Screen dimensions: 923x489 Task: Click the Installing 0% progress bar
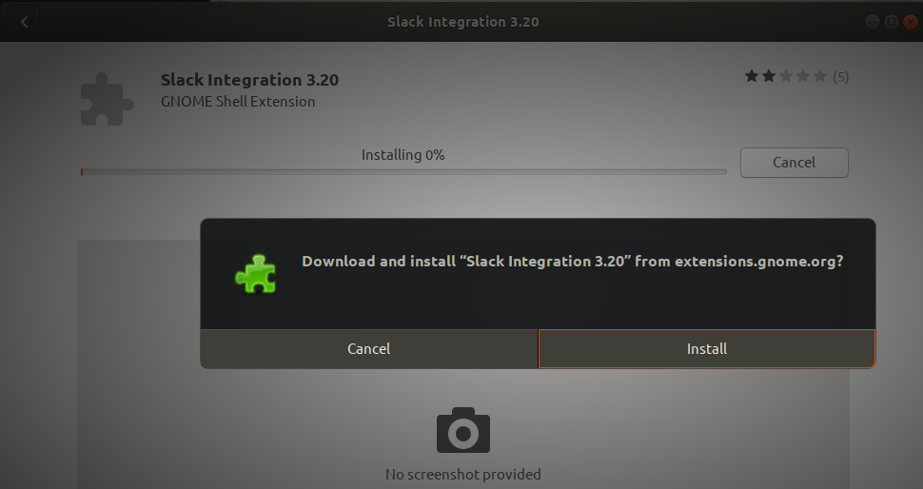403,172
